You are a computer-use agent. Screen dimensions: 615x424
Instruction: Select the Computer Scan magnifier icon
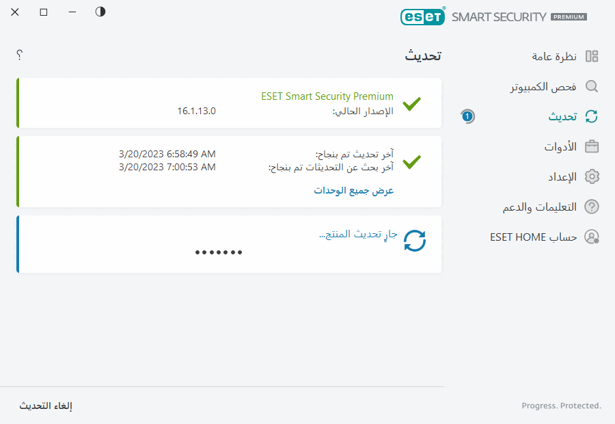(592, 86)
